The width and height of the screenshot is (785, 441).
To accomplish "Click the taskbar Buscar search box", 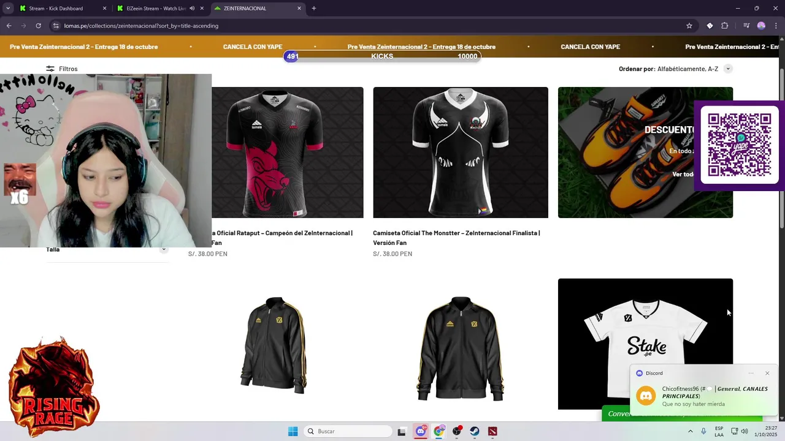I will coord(348,431).
